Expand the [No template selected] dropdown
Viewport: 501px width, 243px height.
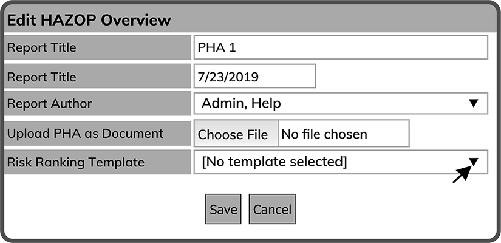(340, 162)
